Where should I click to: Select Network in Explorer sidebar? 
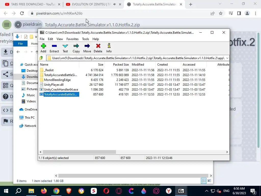pyautogui.click(x=28, y=126)
